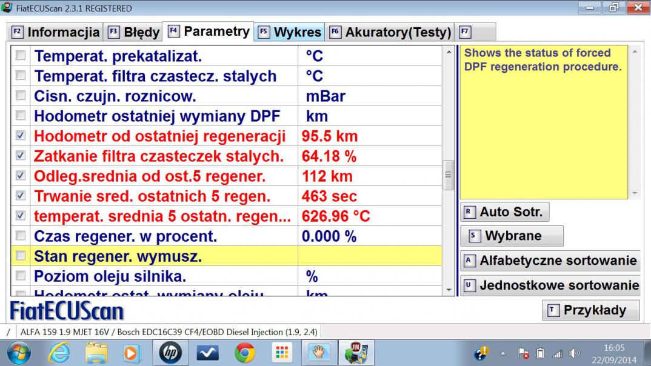
Task: Click the HP taskbar icon
Action: [170, 353]
